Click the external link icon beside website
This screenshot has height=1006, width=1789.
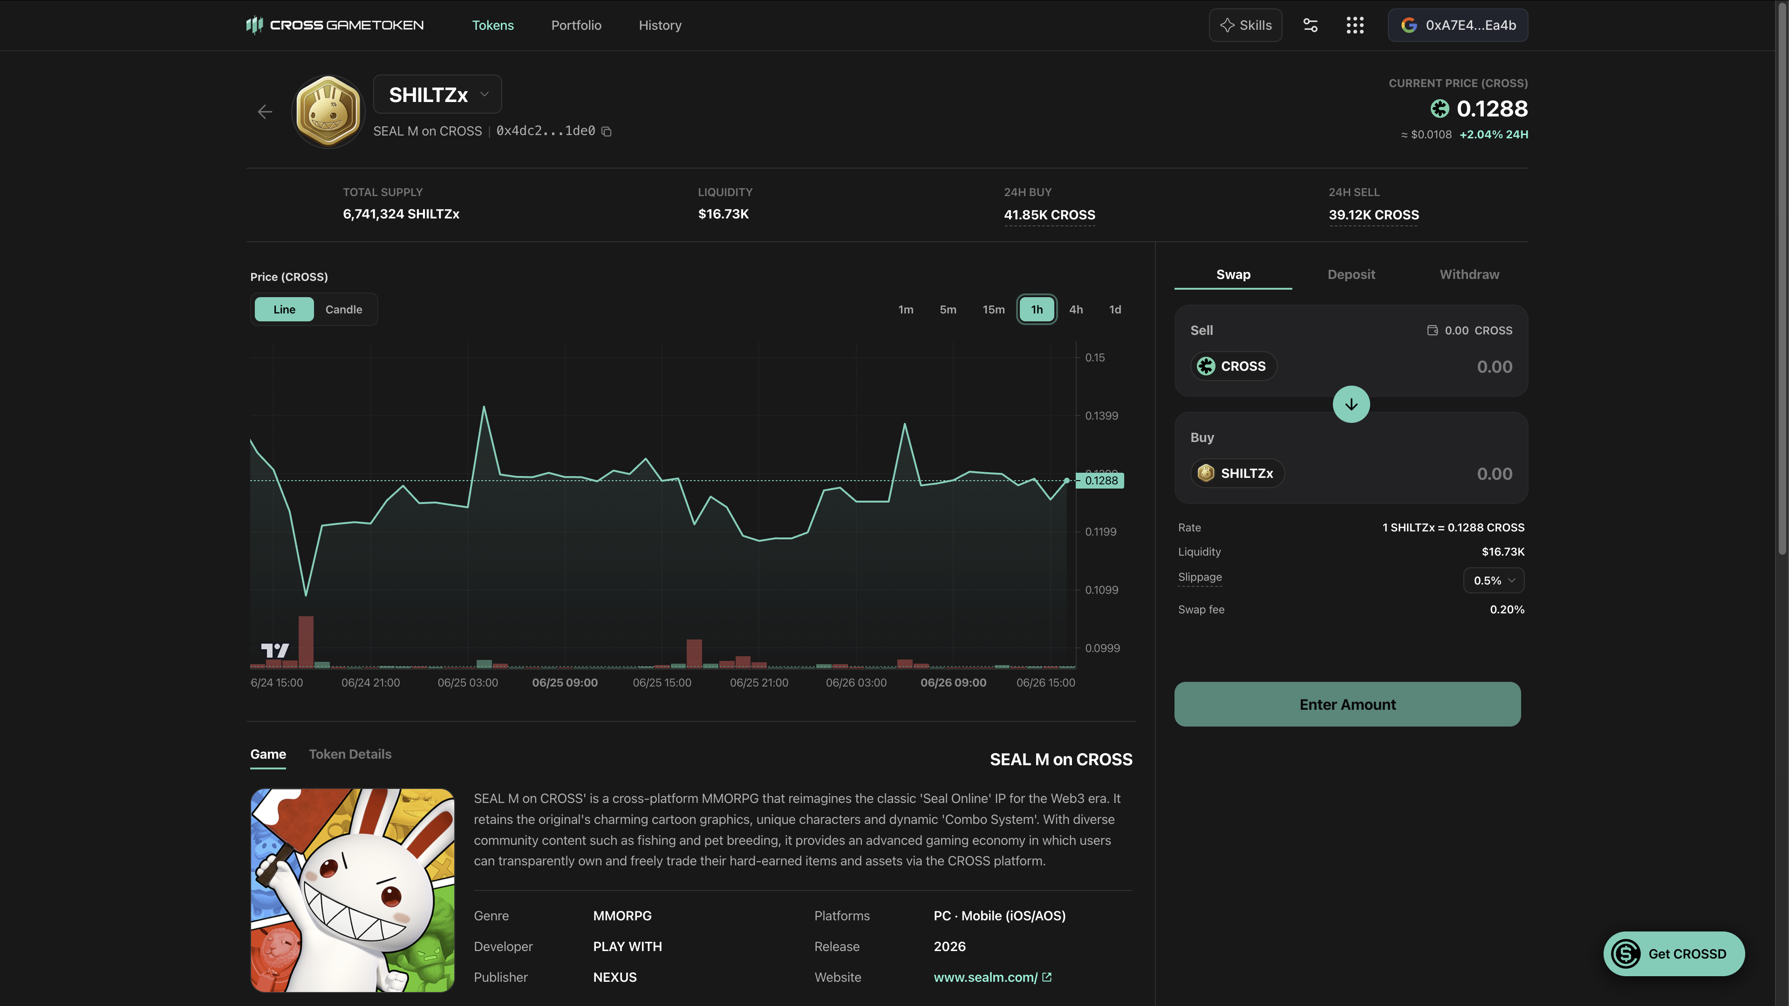pos(1047,977)
